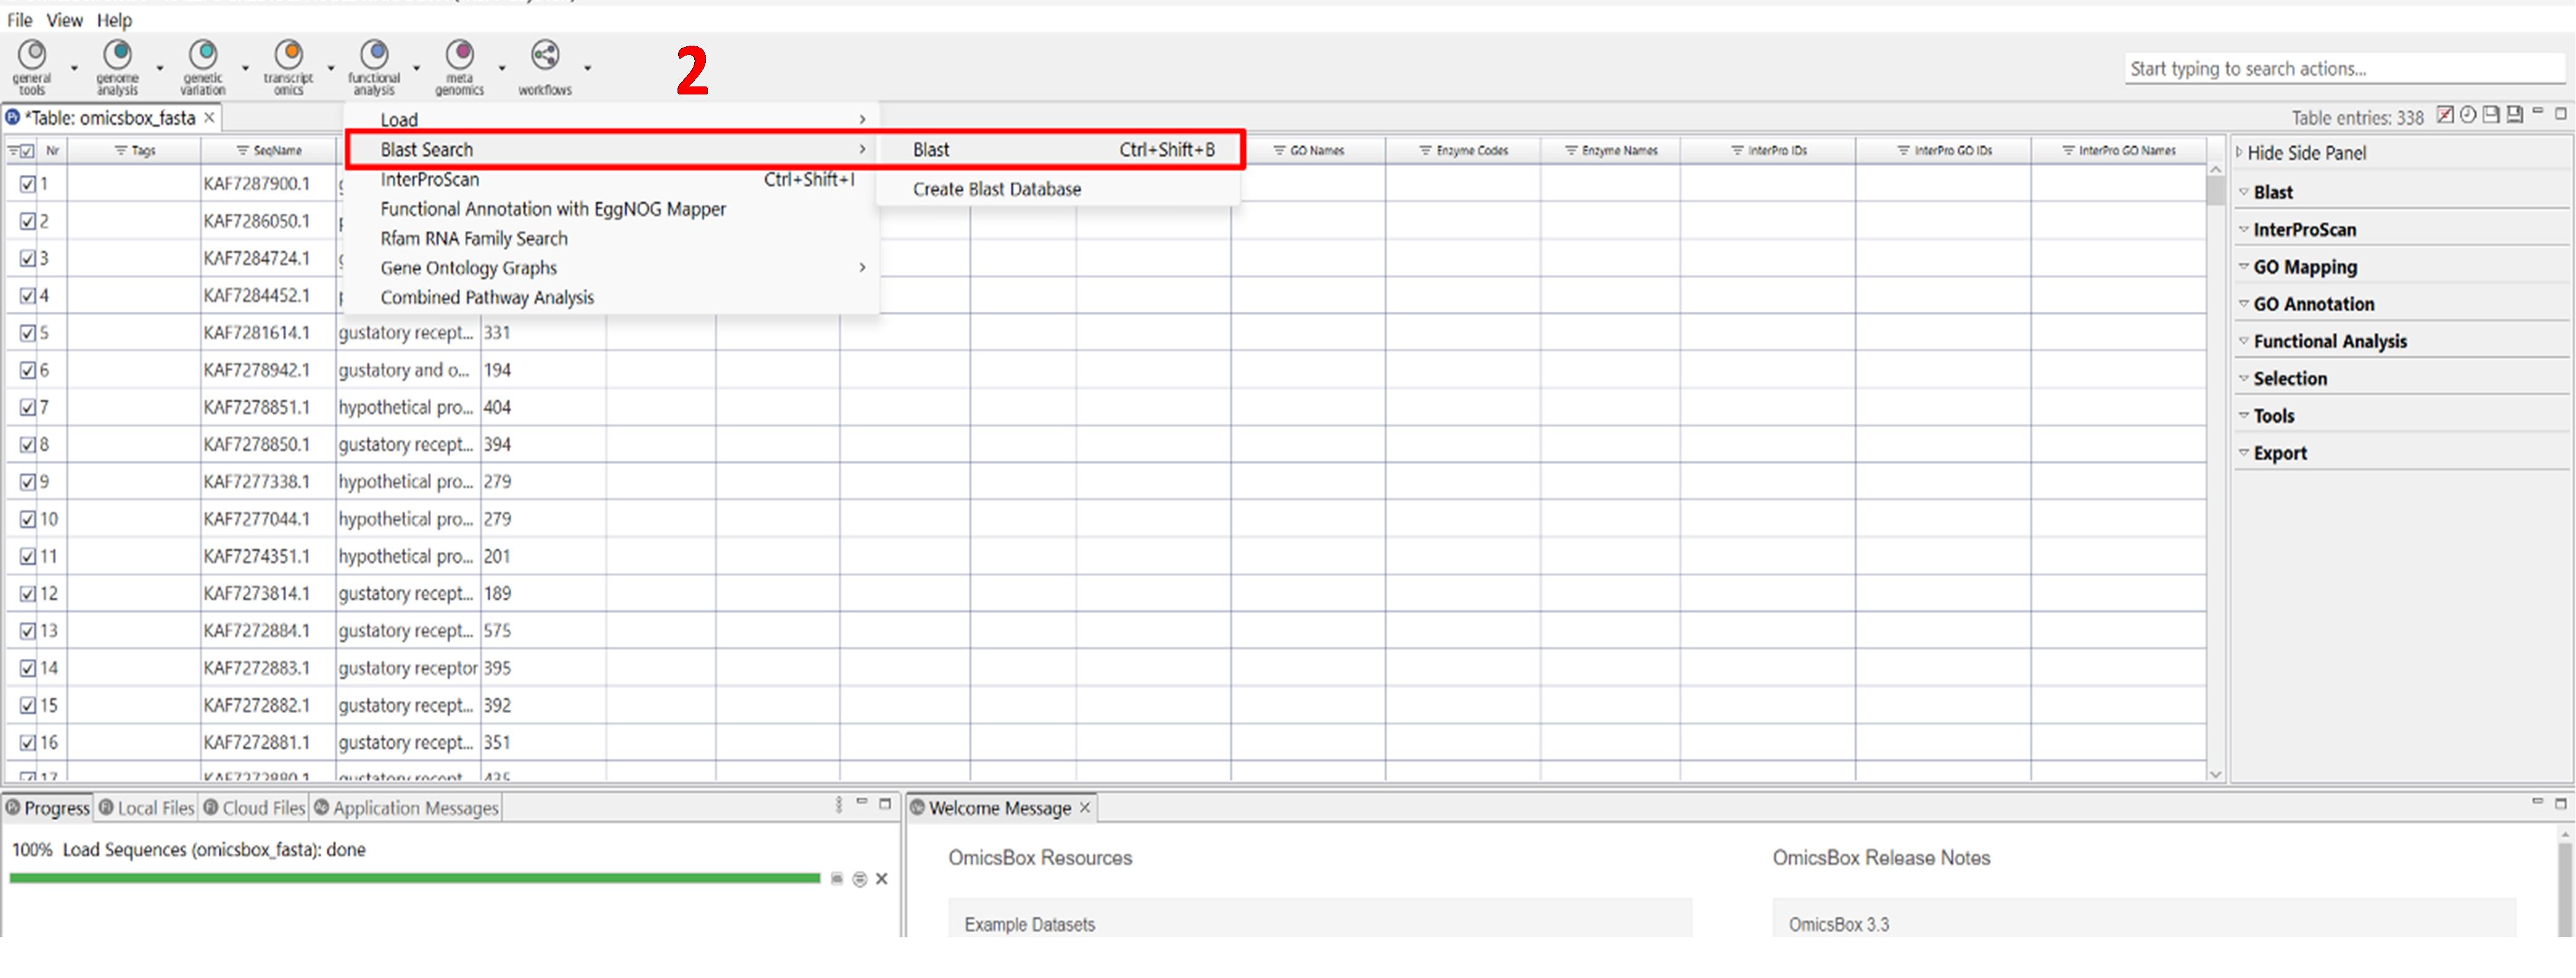Open the metagenomics toolbar icon
This screenshot has height=978, width=2576.
pos(459,56)
